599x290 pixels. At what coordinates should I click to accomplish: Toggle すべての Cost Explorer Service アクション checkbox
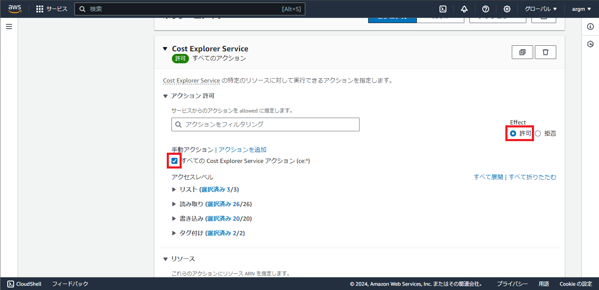[174, 161]
